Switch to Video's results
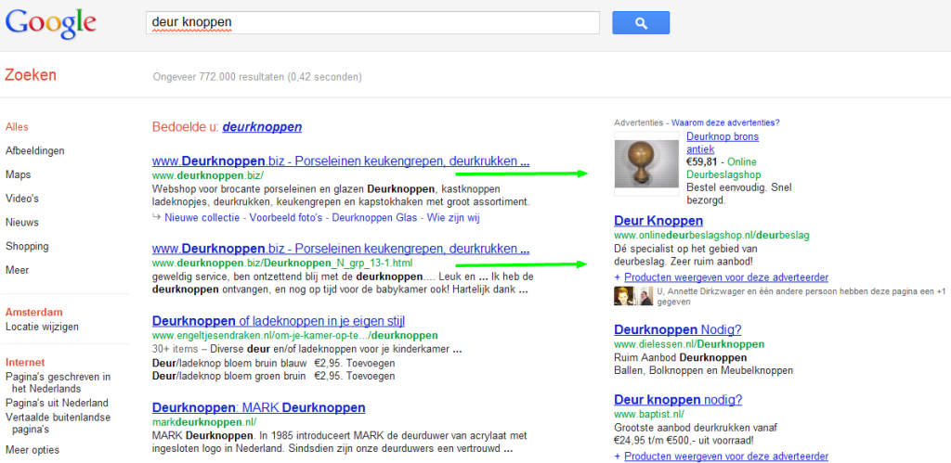951x463 pixels. coord(22,199)
